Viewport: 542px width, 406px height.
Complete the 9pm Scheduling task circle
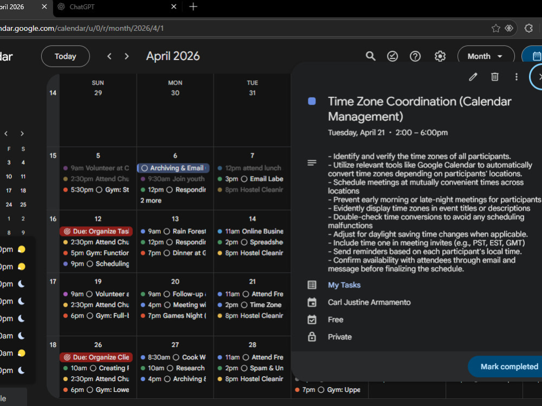coord(90,264)
